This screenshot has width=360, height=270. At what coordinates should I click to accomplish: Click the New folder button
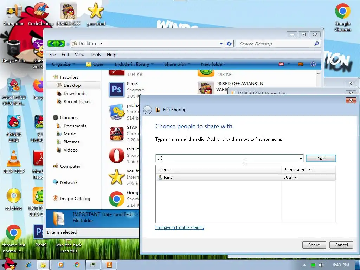pos(212,64)
